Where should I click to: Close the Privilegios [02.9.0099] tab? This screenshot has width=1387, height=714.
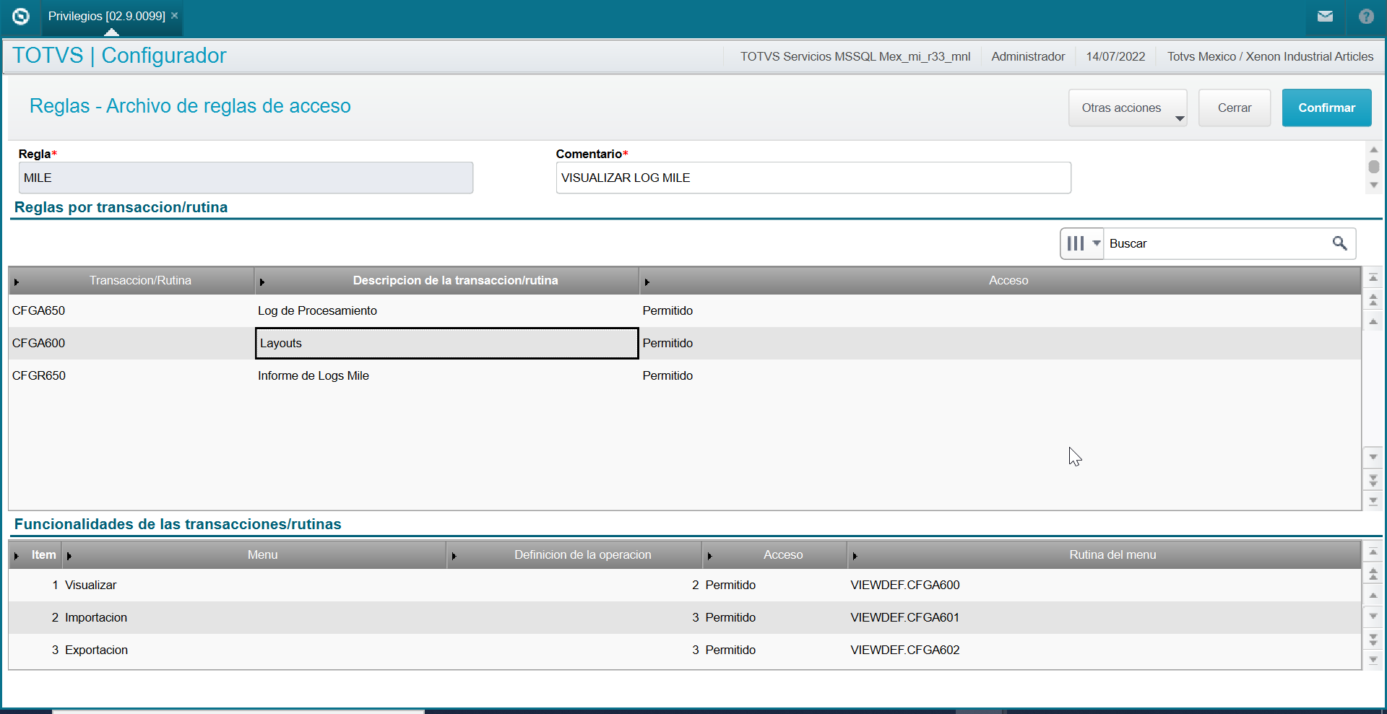[x=175, y=15]
